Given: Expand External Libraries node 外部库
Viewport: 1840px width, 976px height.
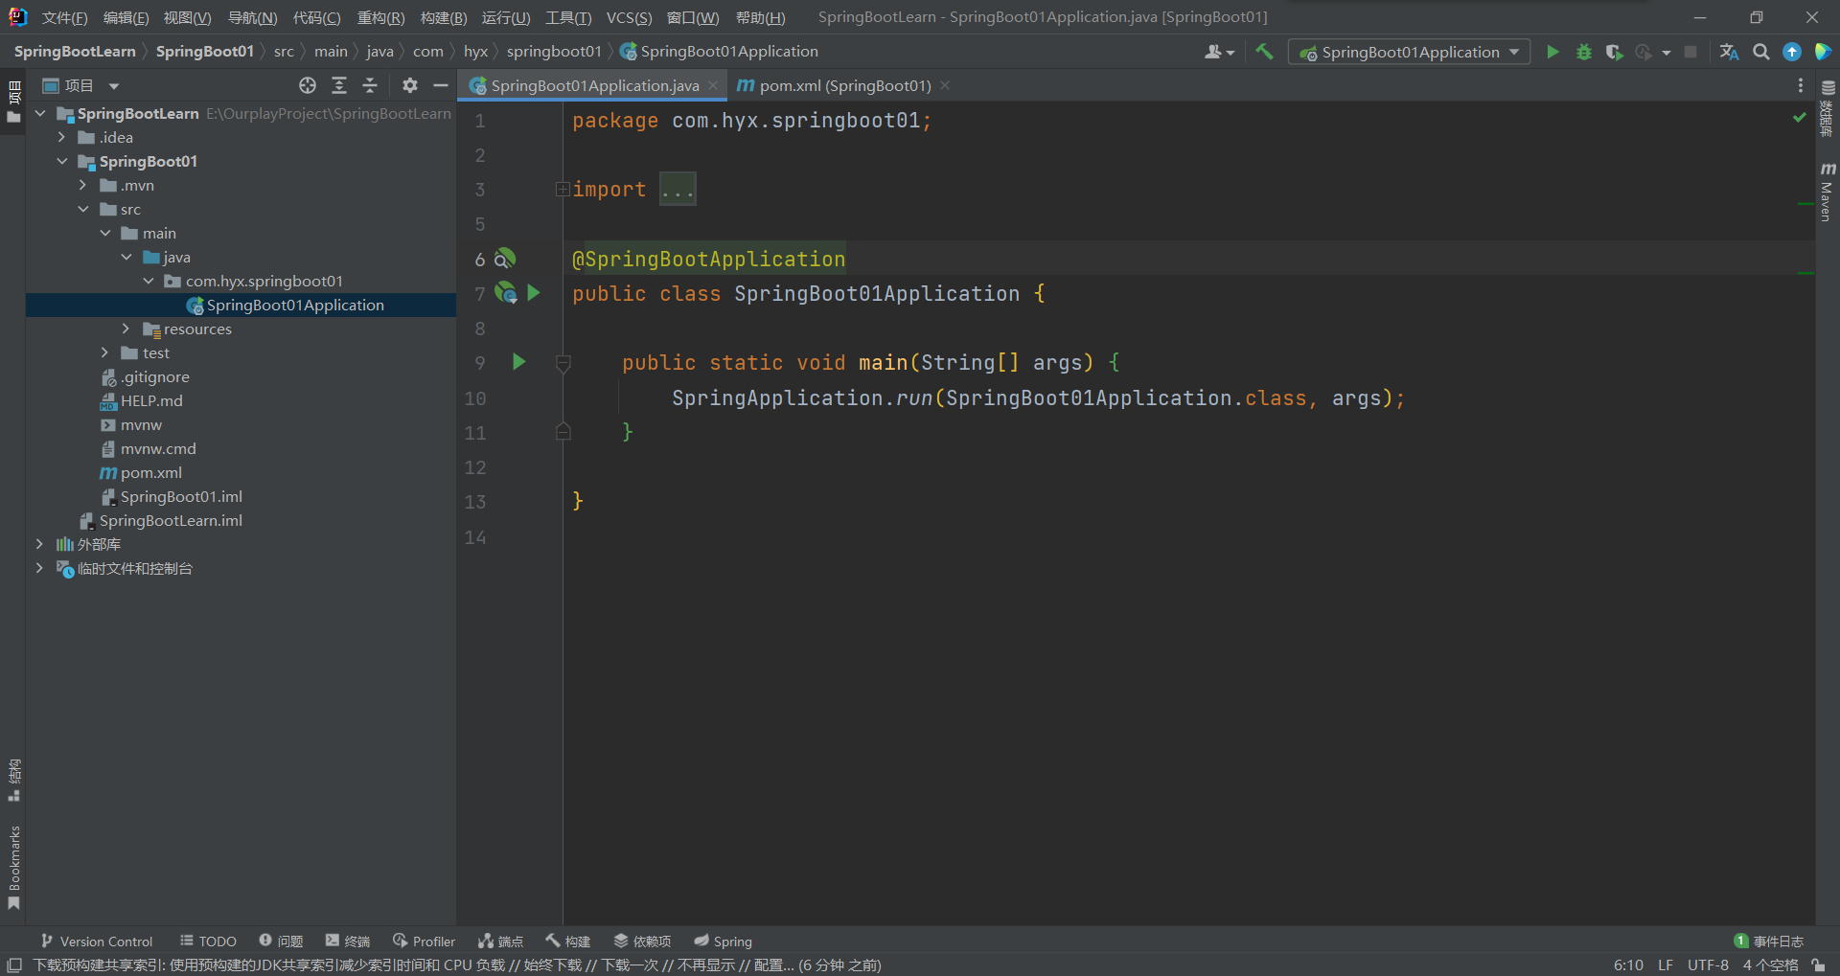Looking at the screenshot, I should [x=39, y=544].
